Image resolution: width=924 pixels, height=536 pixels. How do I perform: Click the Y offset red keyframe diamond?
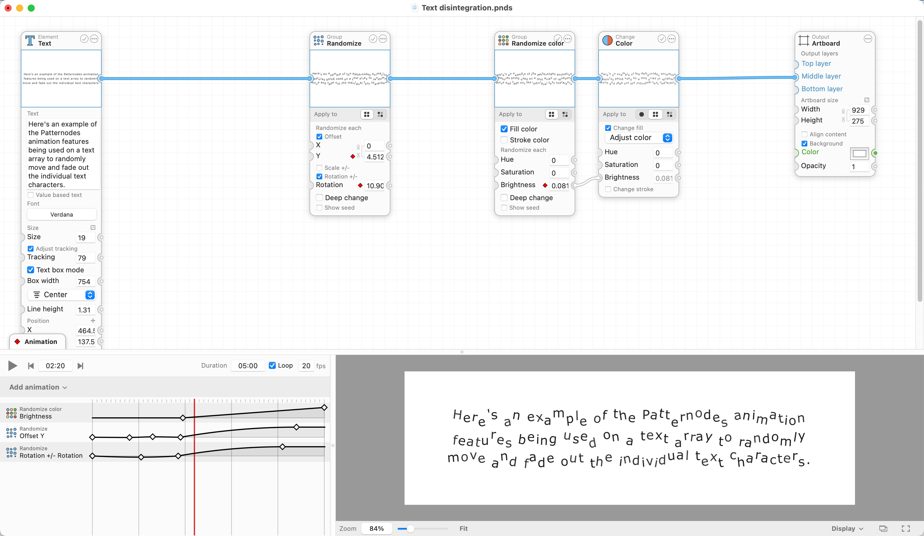[353, 157]
